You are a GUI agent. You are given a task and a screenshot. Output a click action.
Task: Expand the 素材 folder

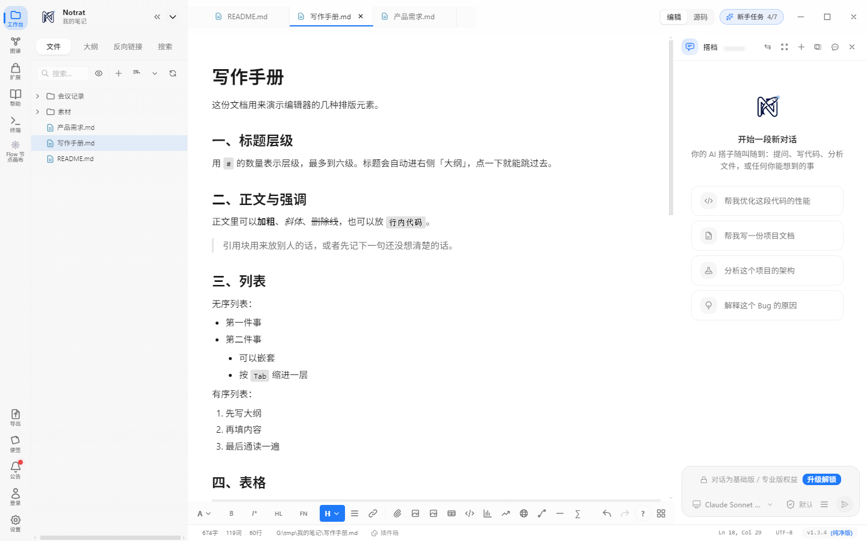(x=37, y=112)
